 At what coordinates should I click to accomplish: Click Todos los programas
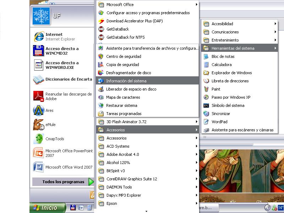tap(63, 182)
